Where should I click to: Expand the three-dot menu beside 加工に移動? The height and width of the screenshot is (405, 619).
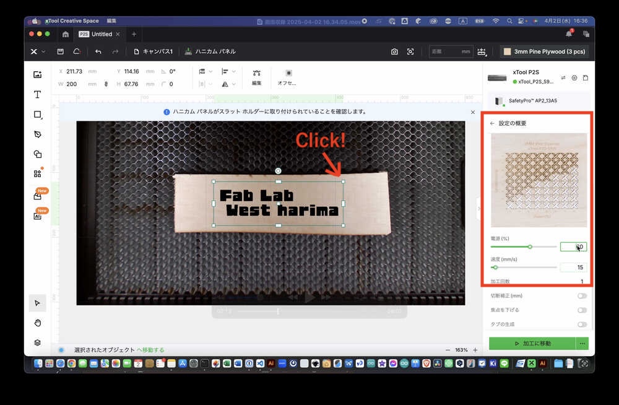point(582,343)
